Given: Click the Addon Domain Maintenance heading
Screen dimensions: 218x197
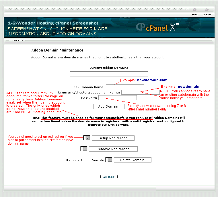Looking at the screenshot, I should (x=57, y=50).
